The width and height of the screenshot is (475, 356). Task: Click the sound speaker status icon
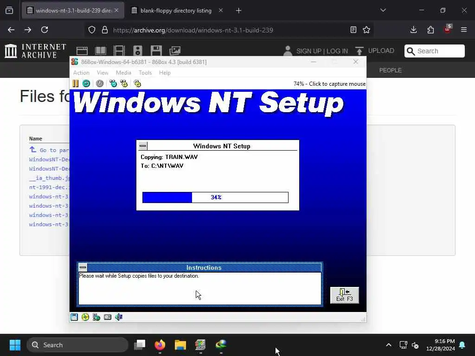click(118, 317)
